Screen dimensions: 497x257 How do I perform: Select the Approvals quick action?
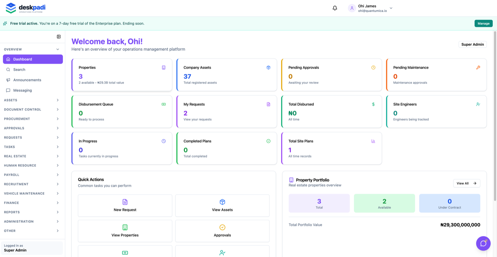click(x=222, y=231)
